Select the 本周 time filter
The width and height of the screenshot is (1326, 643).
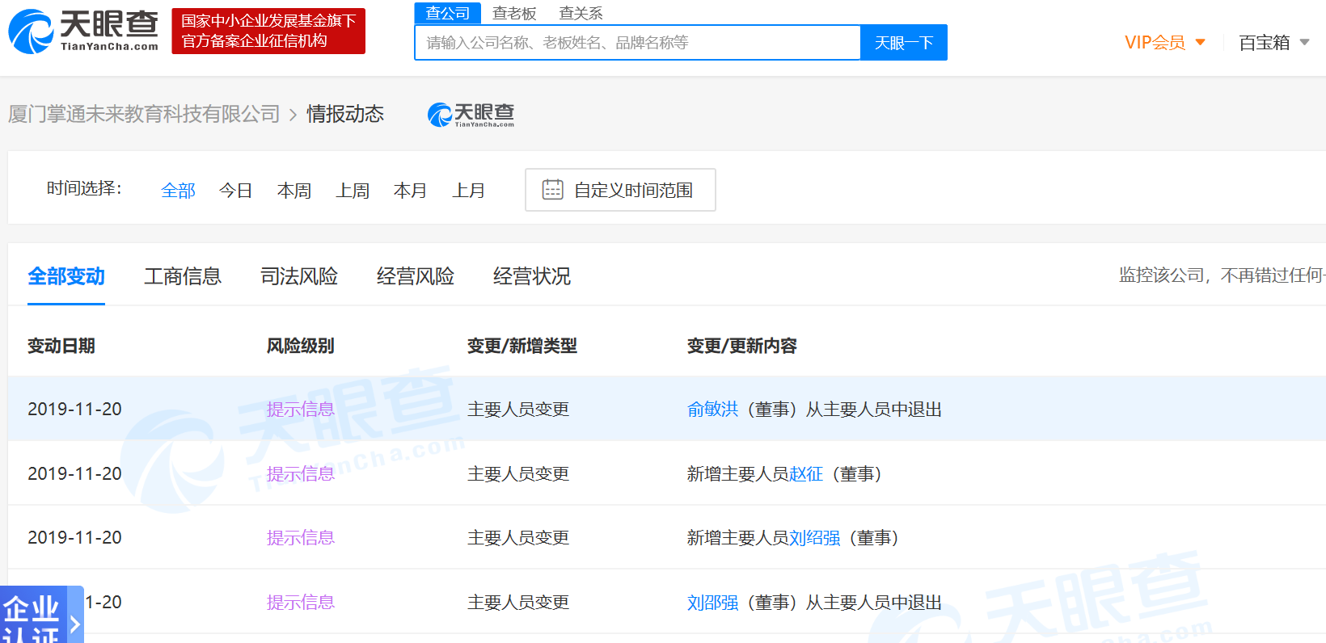(294, 191)
